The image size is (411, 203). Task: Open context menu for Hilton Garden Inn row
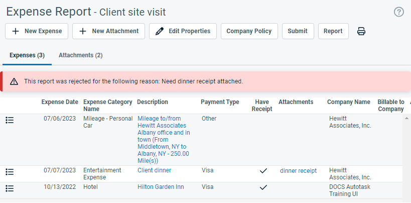10,188
